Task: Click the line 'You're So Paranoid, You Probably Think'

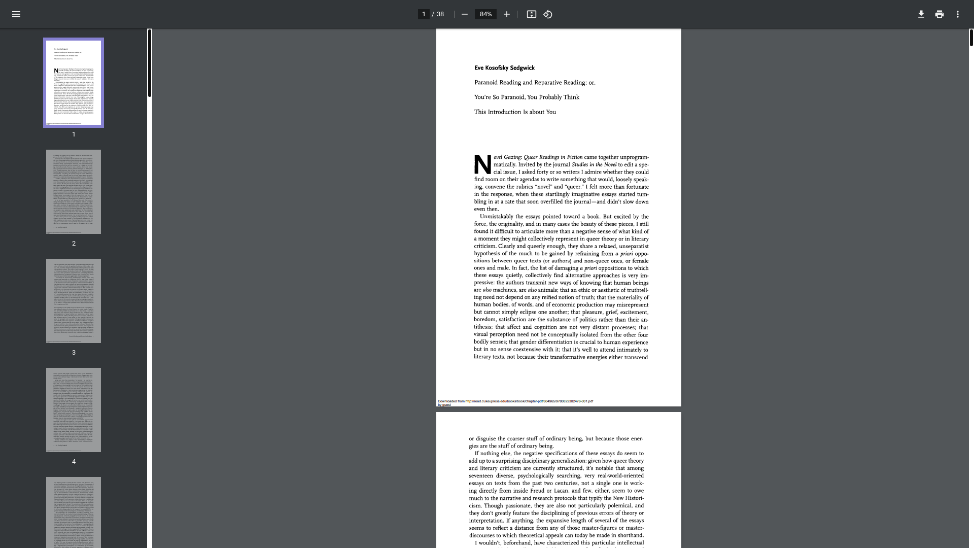Action: point(527,97)
